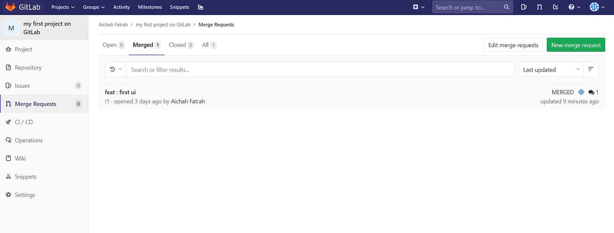Click Aichah Fatrah author link

188,101
